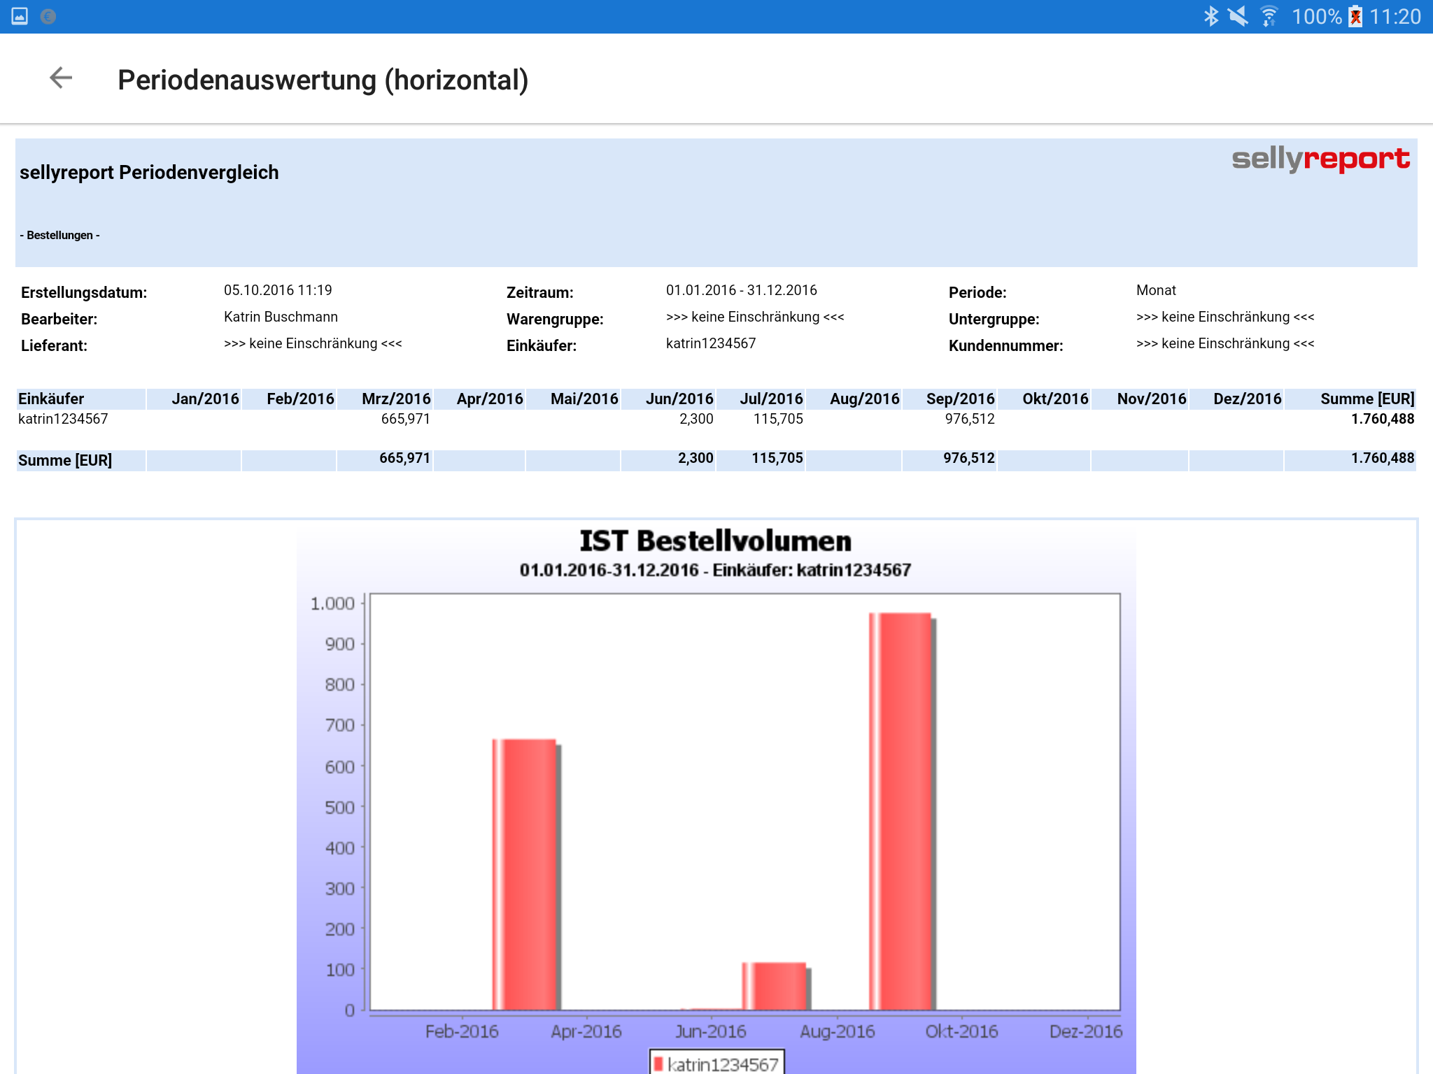Screen dimensions: 1433x1074
Task: Tap the Einkäufer column header
Action: (x=51, y=399)
